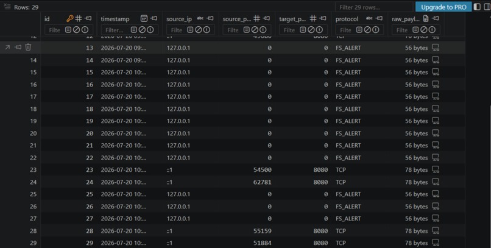
Task: Open row 13 in the detail view arrow icon
Action: (x=7, y=48)
